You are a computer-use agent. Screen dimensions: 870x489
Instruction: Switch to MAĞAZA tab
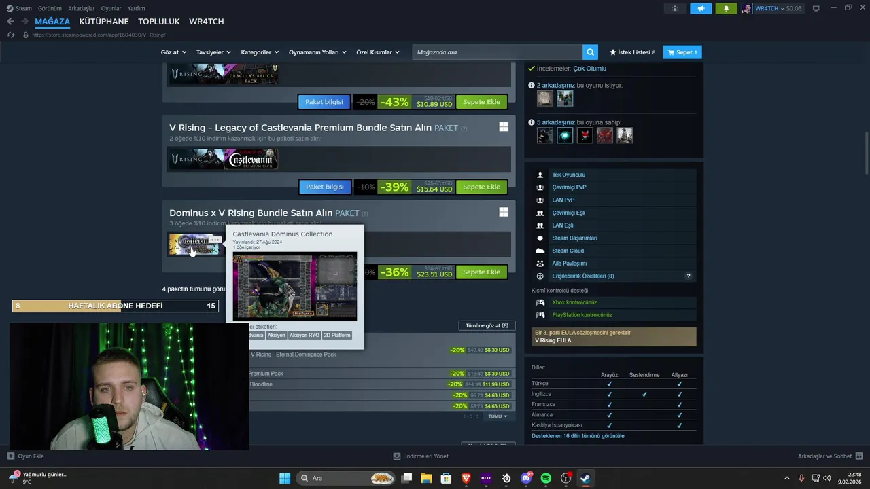coord(52,22)
